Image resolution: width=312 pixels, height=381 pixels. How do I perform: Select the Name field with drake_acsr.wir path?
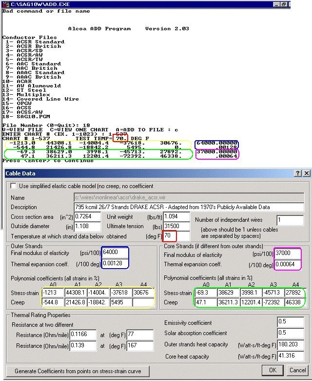point(189,197)
